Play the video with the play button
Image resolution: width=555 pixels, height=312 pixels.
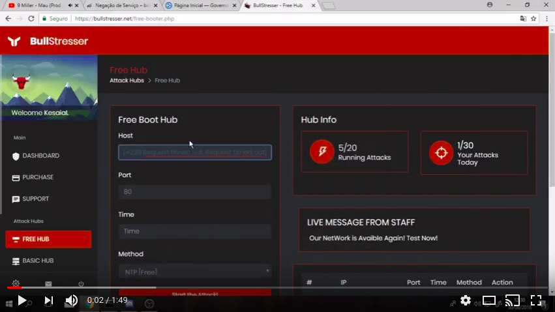pos(22,301)
